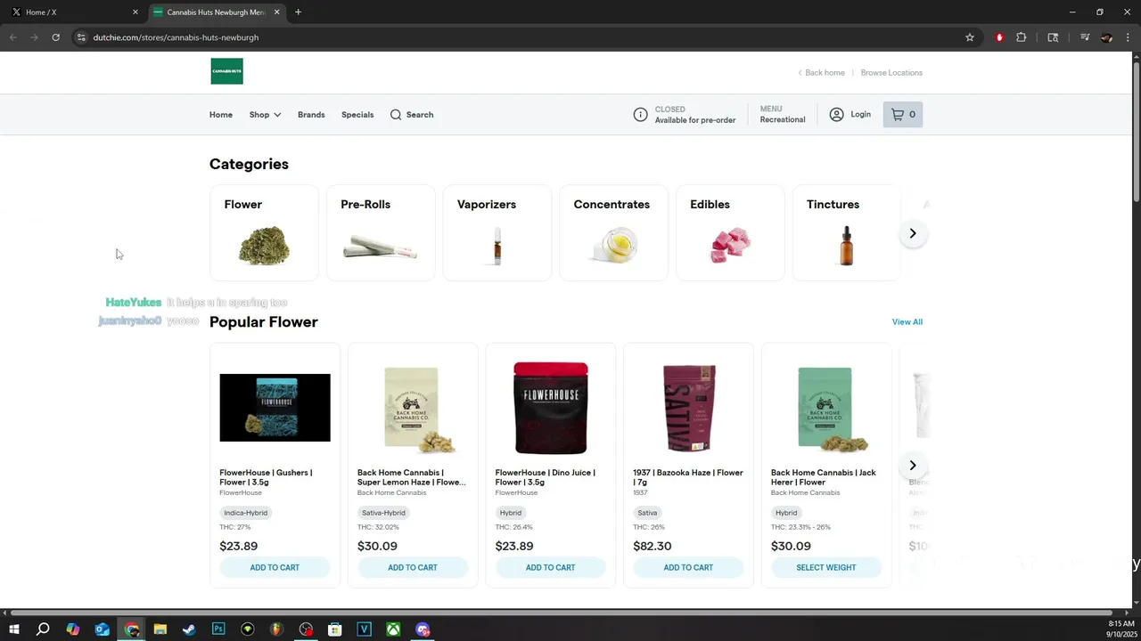Click the red ad blocker extension icon
This screenshot has height=641, width=1141.
pyautogui.click(x=999, y=37)
